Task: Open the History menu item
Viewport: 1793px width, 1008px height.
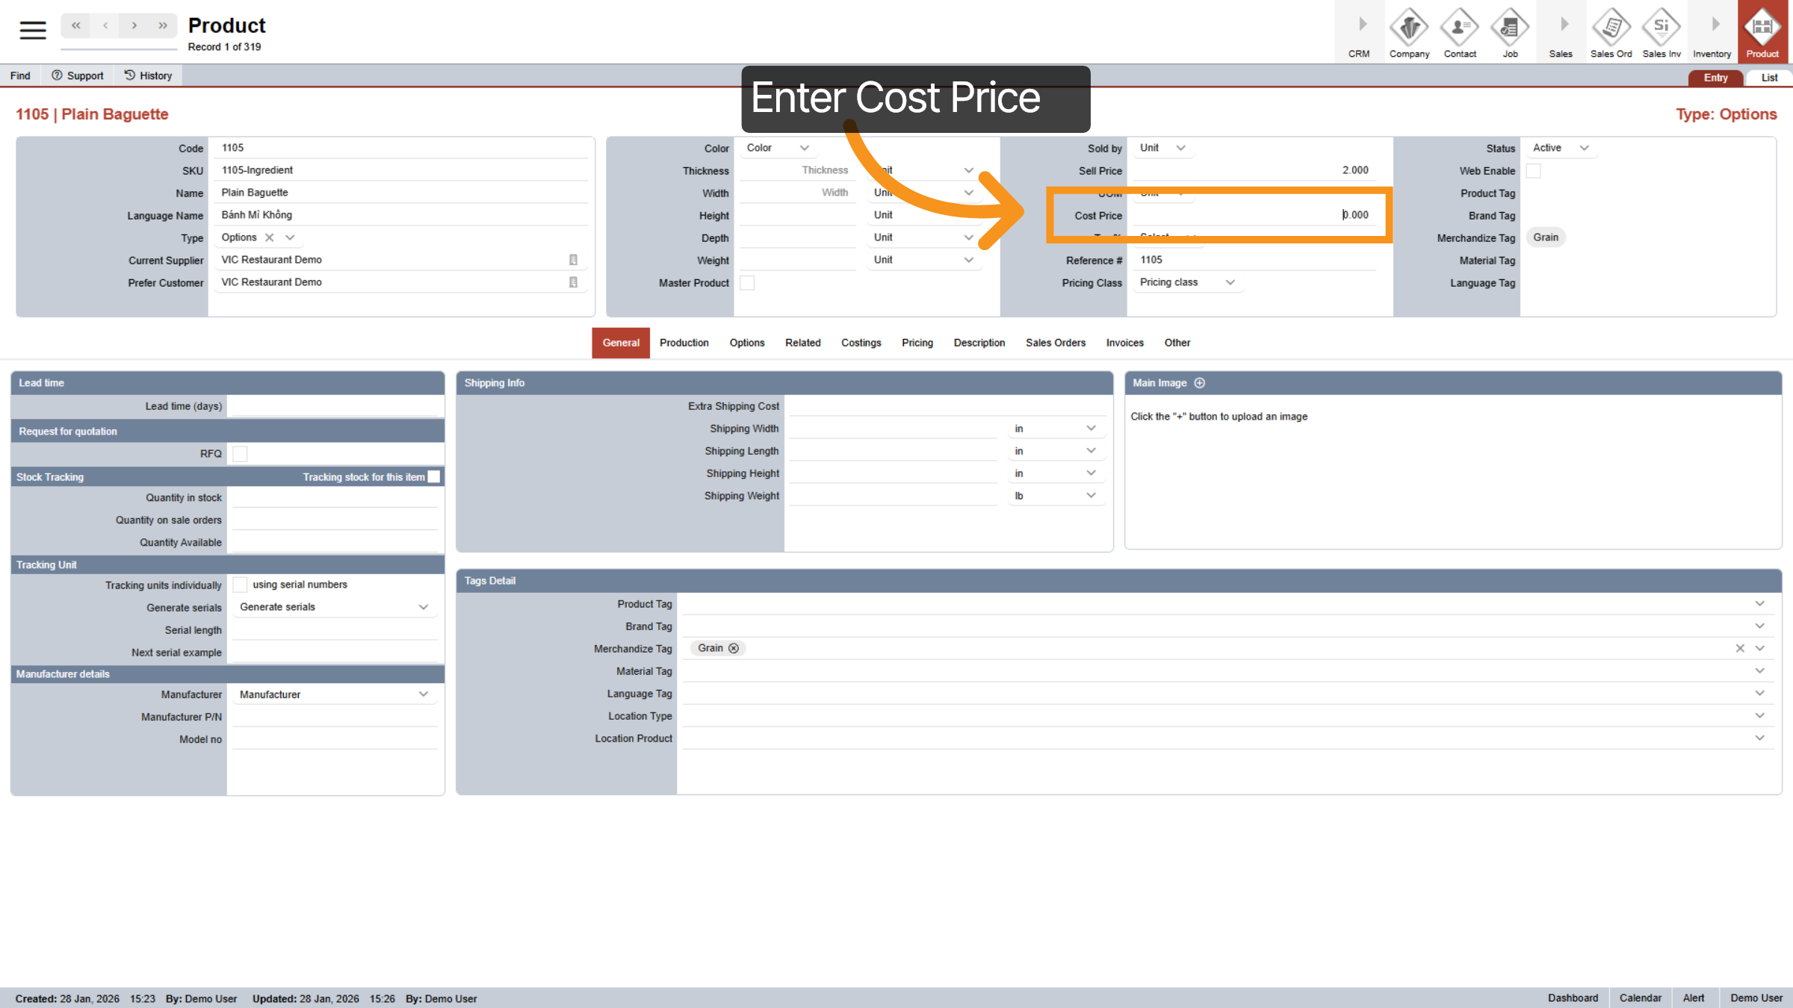Action: [x=148, y=75]
